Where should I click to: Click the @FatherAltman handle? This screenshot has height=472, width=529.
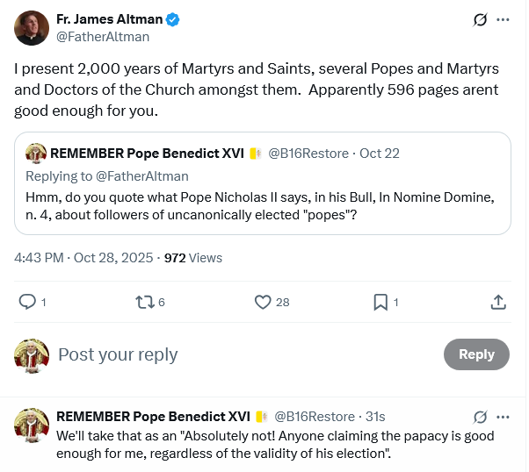103,37
